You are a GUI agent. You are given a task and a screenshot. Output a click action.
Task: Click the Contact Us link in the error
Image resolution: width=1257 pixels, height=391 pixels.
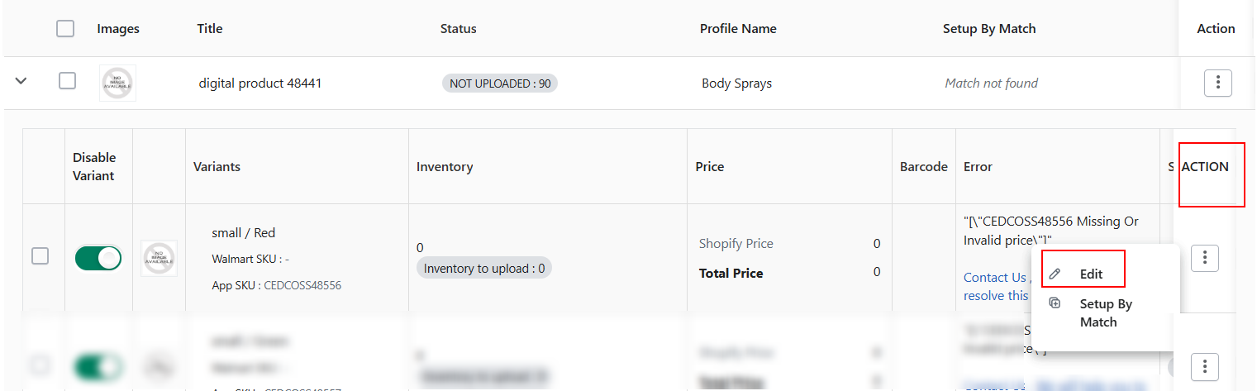pyautogui.click(x=995, y=277)
